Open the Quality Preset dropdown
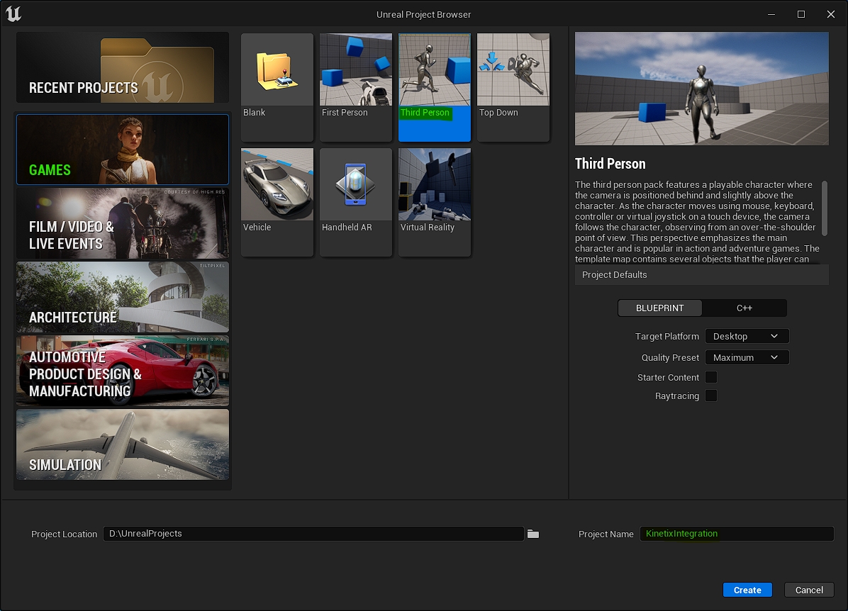This screenshot has height=611, width=848. pos(746,358)
